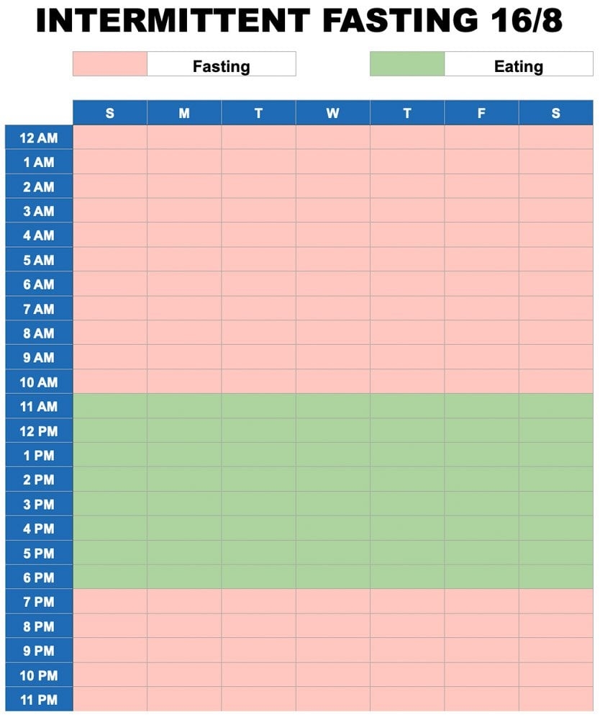
Task: Click the W column cell at 1 PM
Action: click(x=332, y=455)
